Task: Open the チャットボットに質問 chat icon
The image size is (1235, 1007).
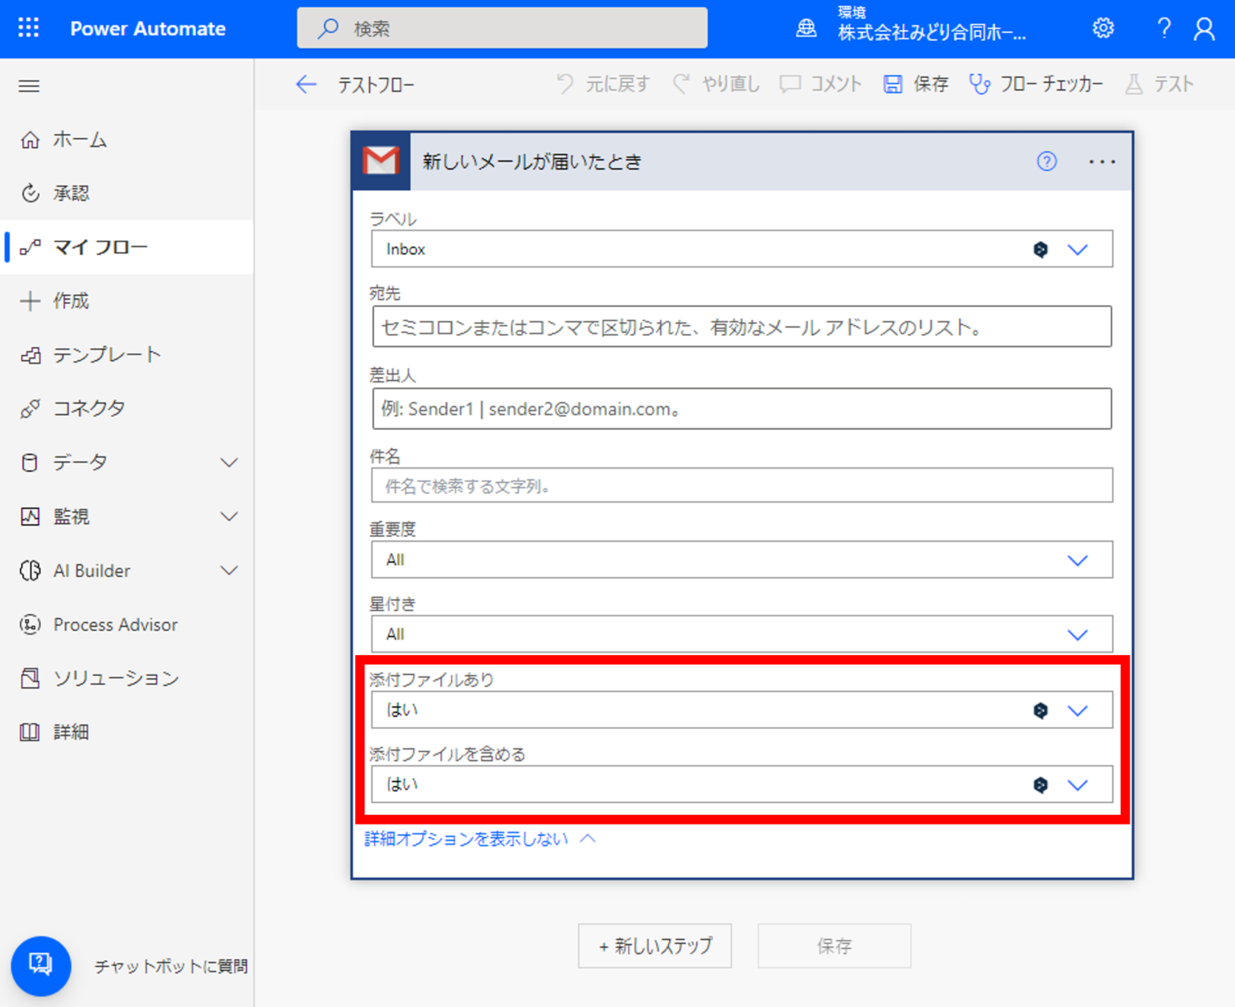Action: (x=41, y=966)
